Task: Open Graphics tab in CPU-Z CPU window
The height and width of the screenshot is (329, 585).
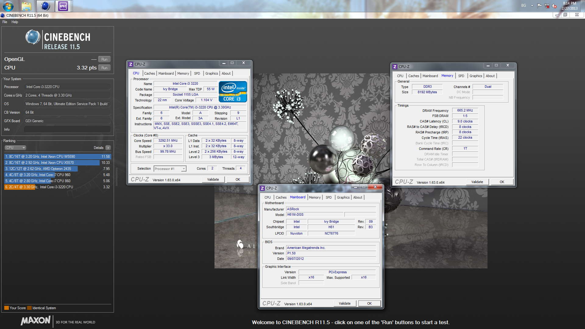Action: [x=211, y=73]
